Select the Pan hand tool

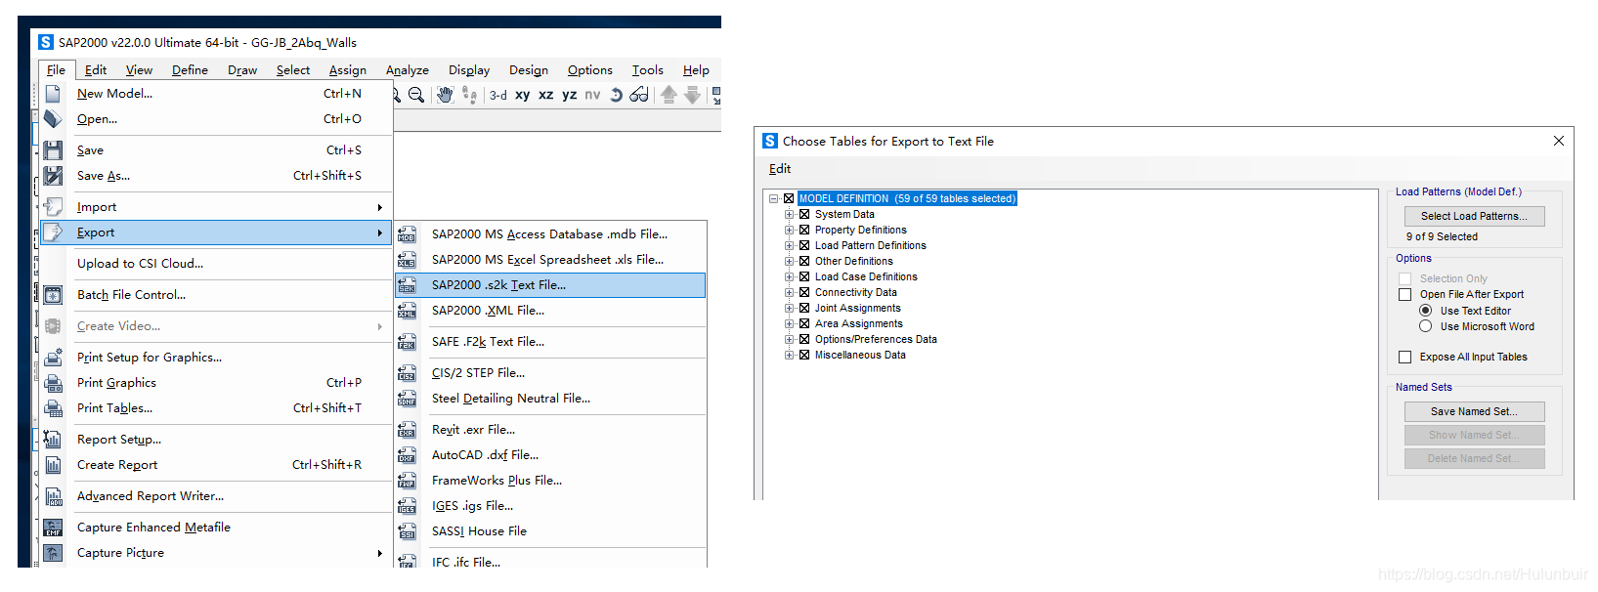(445, 95)
